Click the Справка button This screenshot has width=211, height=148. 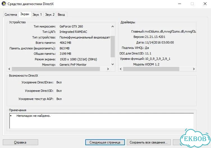pos(20,142)
